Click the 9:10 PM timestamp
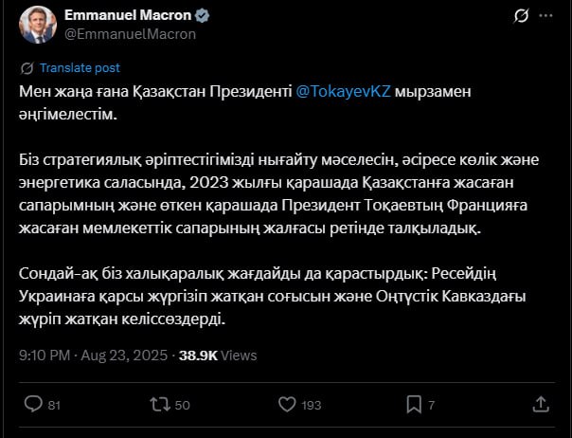The image size is (572, 438). pos(45,356)
